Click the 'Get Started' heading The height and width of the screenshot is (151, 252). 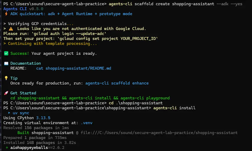pyautogui.click(x=23, y=93)
